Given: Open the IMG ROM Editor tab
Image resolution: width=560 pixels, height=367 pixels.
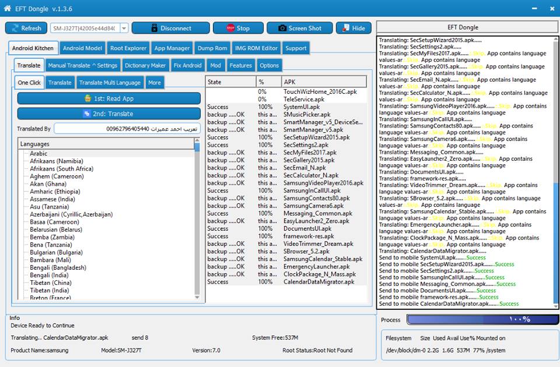Looking at the screenshot, I should 256,48.
